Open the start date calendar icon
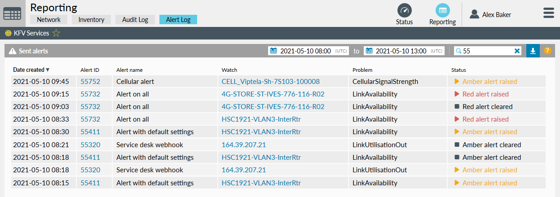Screen dimensions: 560x197 tap(273, 51)
